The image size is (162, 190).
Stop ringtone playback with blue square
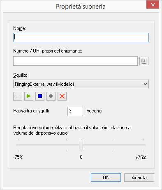tap(40, 96)
